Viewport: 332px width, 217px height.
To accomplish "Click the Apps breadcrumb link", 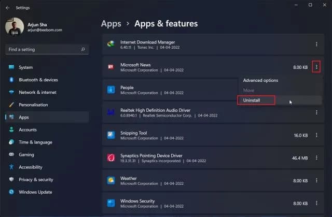I will [x=111, y=23].
